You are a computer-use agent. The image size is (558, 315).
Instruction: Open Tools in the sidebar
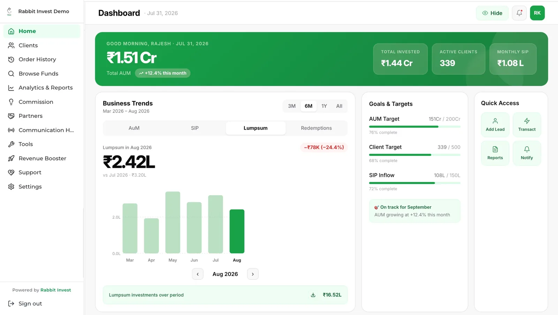[42, 144]
